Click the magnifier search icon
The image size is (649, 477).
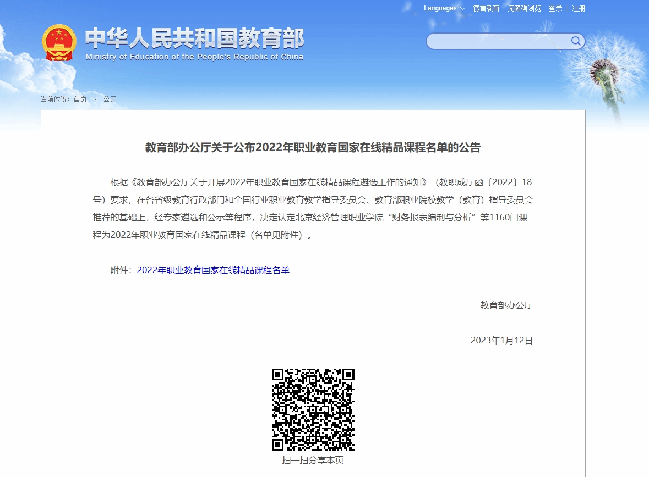click(576, 41)
